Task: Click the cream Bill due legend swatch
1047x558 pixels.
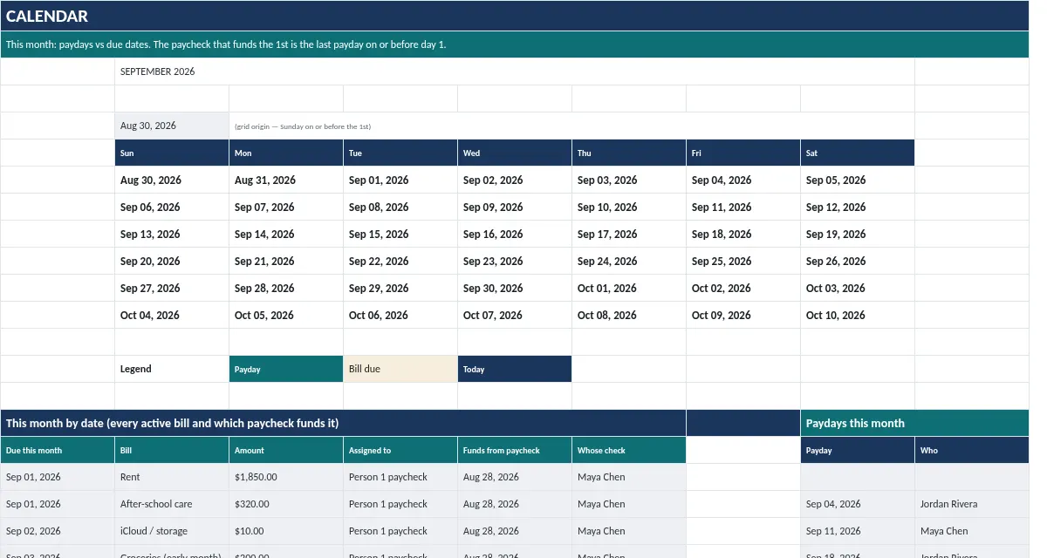Action: 400,369
